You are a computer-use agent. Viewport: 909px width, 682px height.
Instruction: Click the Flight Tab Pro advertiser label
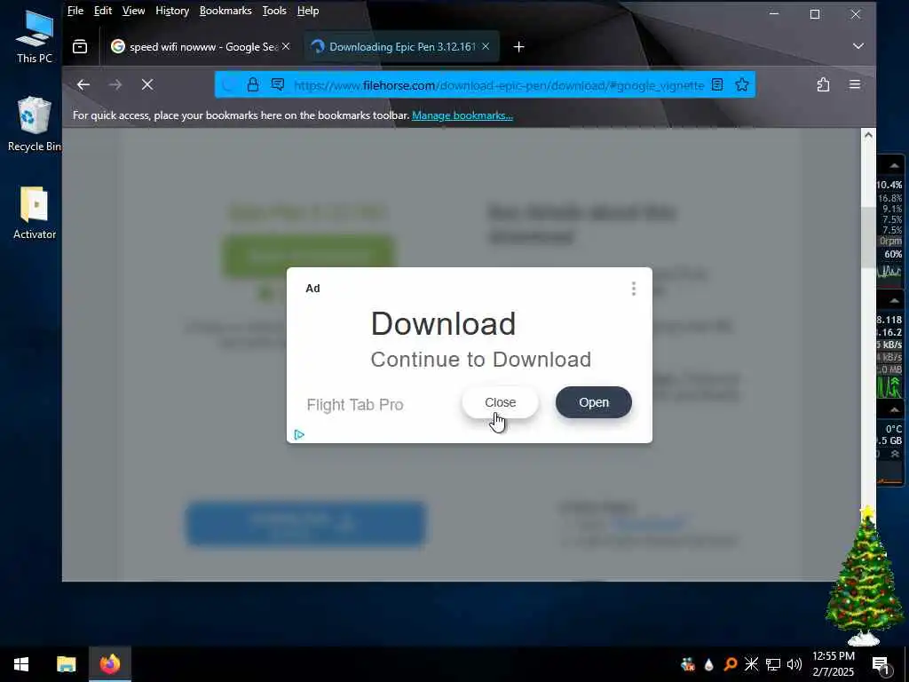tap(355, 405)
